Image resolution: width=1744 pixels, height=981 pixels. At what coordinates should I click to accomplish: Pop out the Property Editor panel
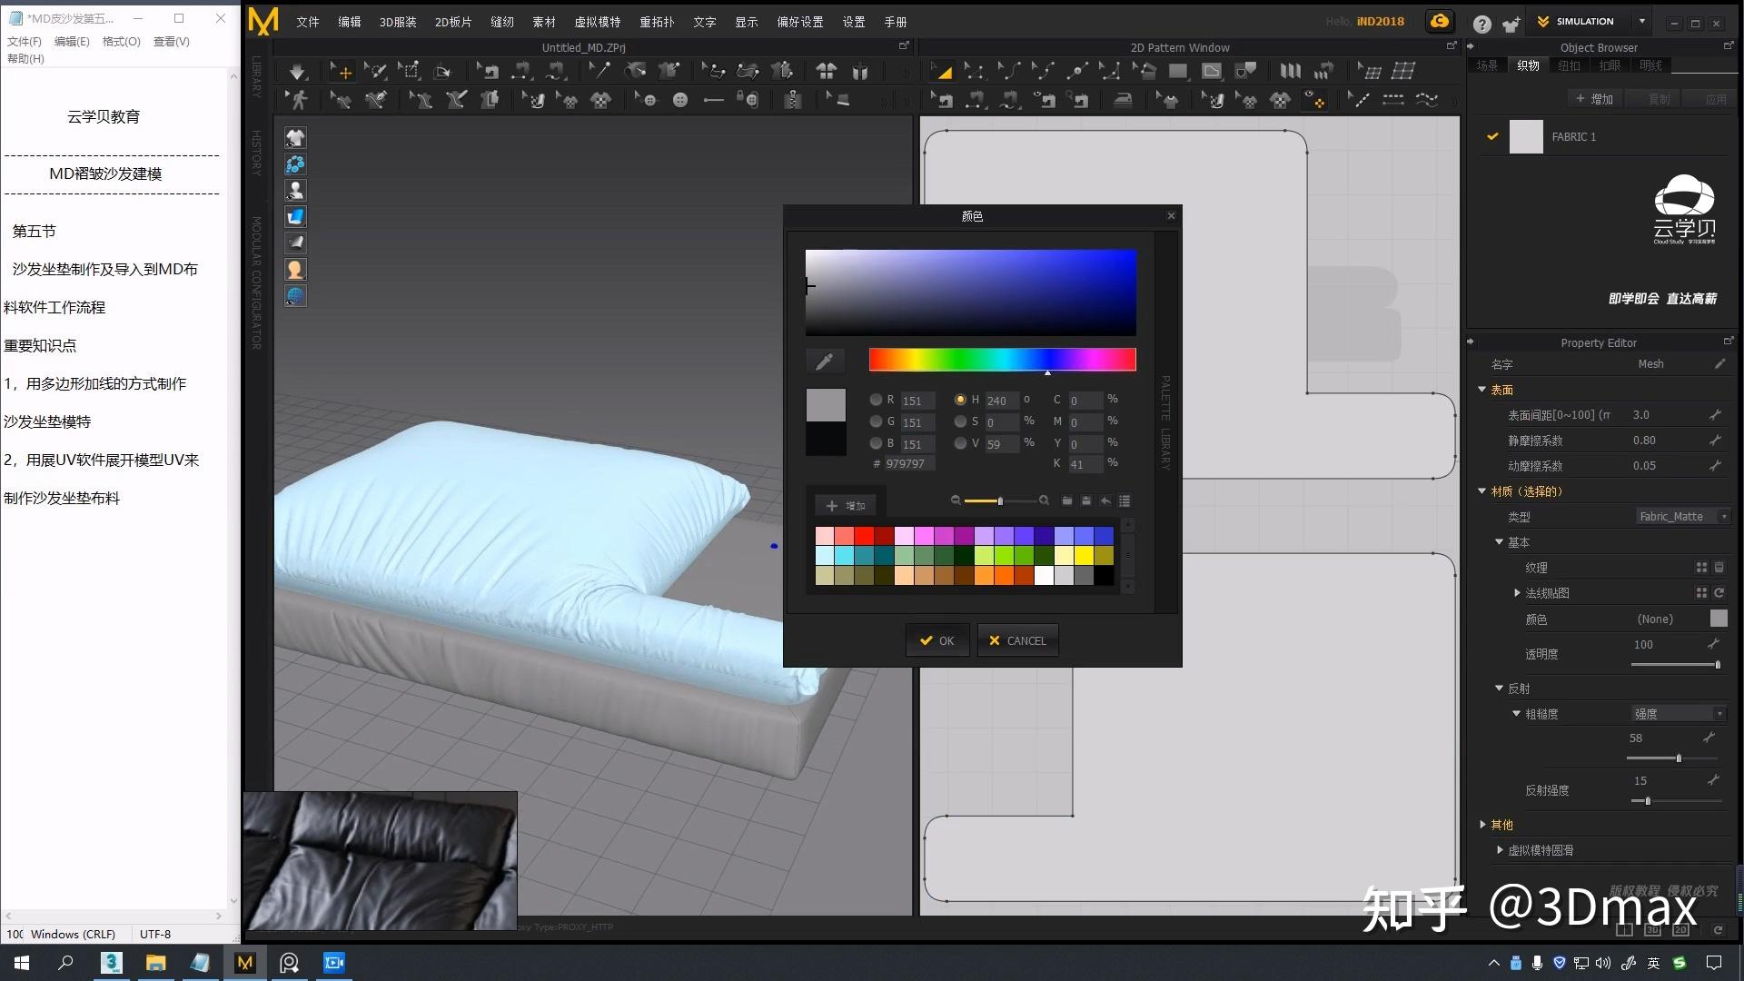click(1728, 341)
